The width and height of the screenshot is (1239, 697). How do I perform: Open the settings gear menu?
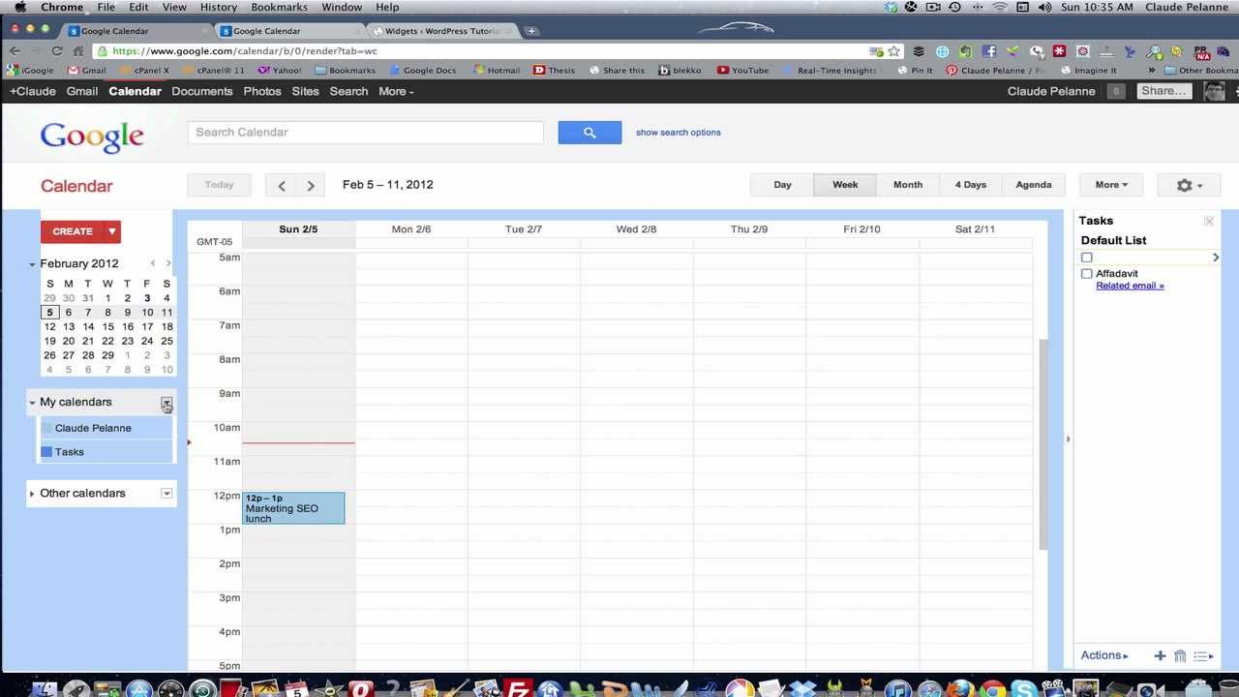(1189, 185)
